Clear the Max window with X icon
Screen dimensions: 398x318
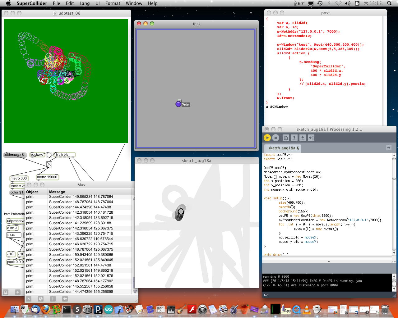(x=29, y=299)
